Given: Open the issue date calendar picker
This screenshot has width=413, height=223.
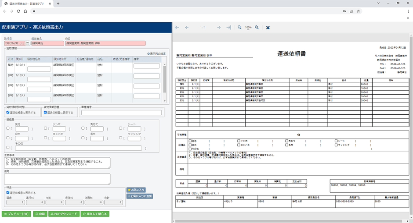Looking at the screenshot, I should [x=28, y=43].
